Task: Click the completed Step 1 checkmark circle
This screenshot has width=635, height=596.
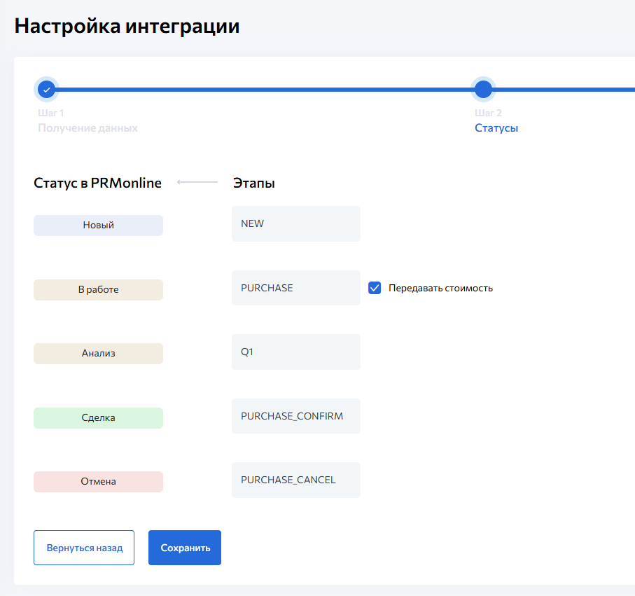Action: [46, 90]
